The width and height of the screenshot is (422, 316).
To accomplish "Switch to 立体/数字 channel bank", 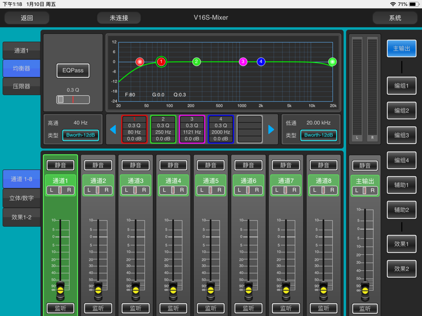I will pos(22,198).
